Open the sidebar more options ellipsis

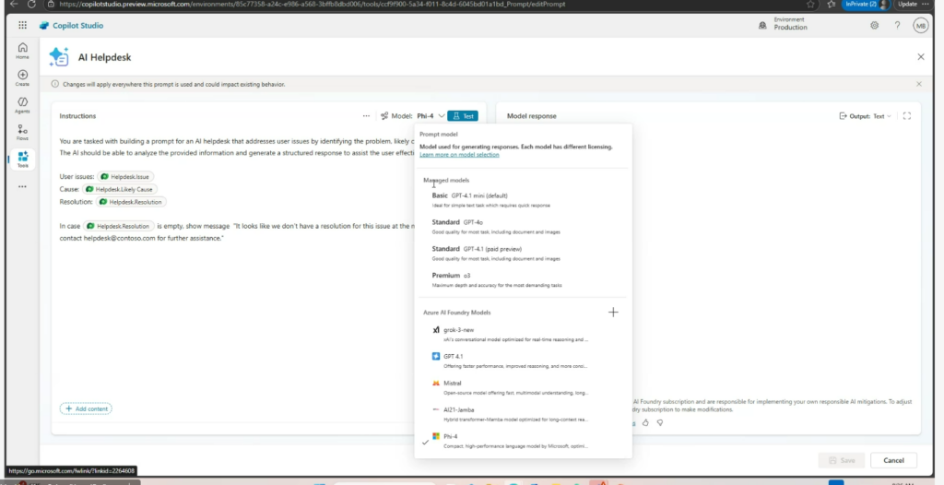(x=22, y=187)
